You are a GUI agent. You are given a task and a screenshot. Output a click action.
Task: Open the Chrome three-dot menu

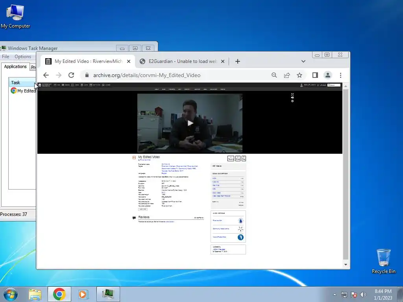coord(340,75)
